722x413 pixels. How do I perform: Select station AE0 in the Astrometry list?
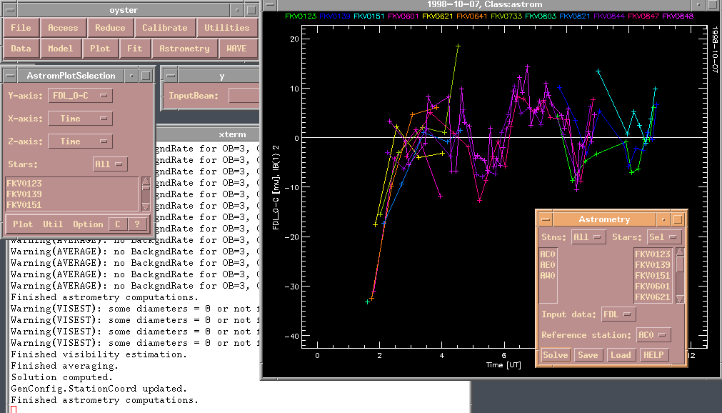click(x=548, y=264)
